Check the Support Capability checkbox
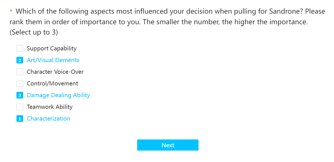 (x=20, y=48)
